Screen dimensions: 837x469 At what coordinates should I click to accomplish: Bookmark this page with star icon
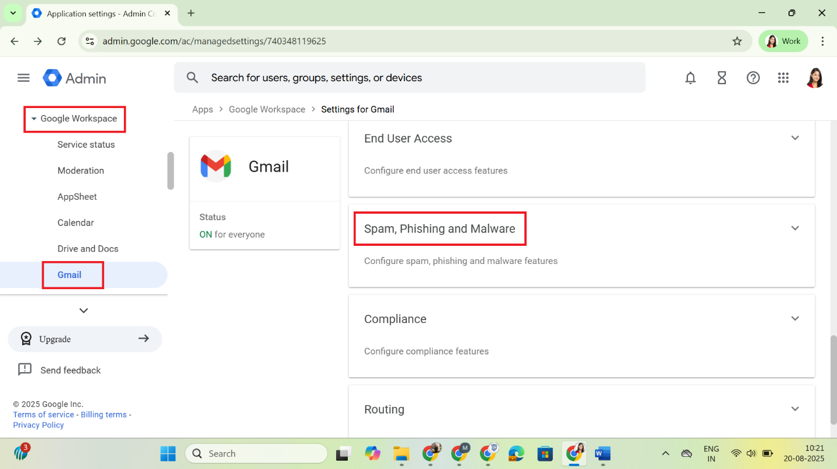pos(737,41)
